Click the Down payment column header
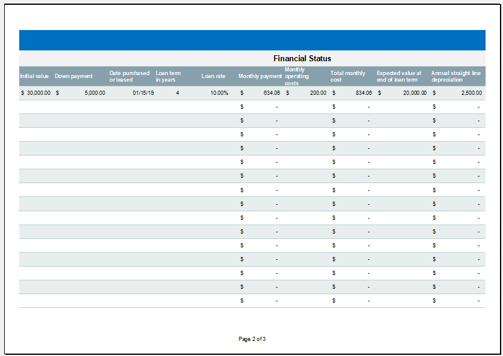 tap(74, 76)
